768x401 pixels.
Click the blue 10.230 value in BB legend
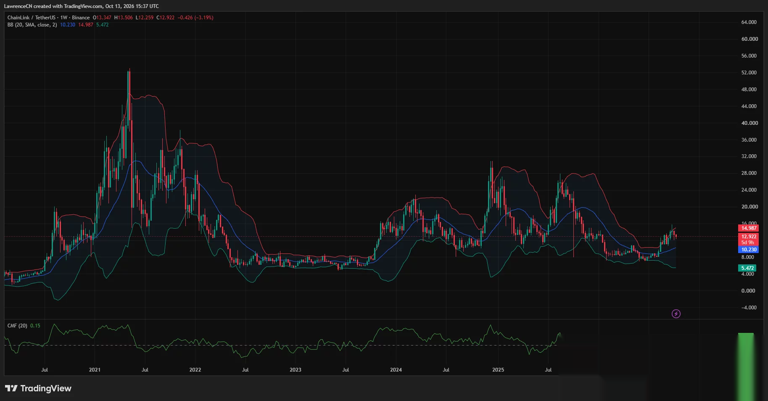pos(68,25)
